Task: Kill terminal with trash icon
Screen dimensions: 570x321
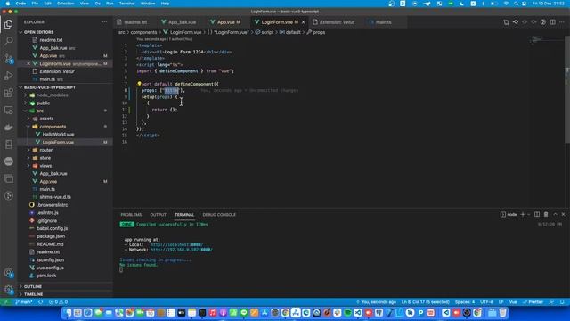Action: click(x=546, y=214)
